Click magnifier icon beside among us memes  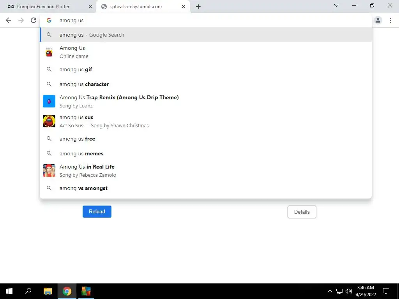[x=49, y=153]
